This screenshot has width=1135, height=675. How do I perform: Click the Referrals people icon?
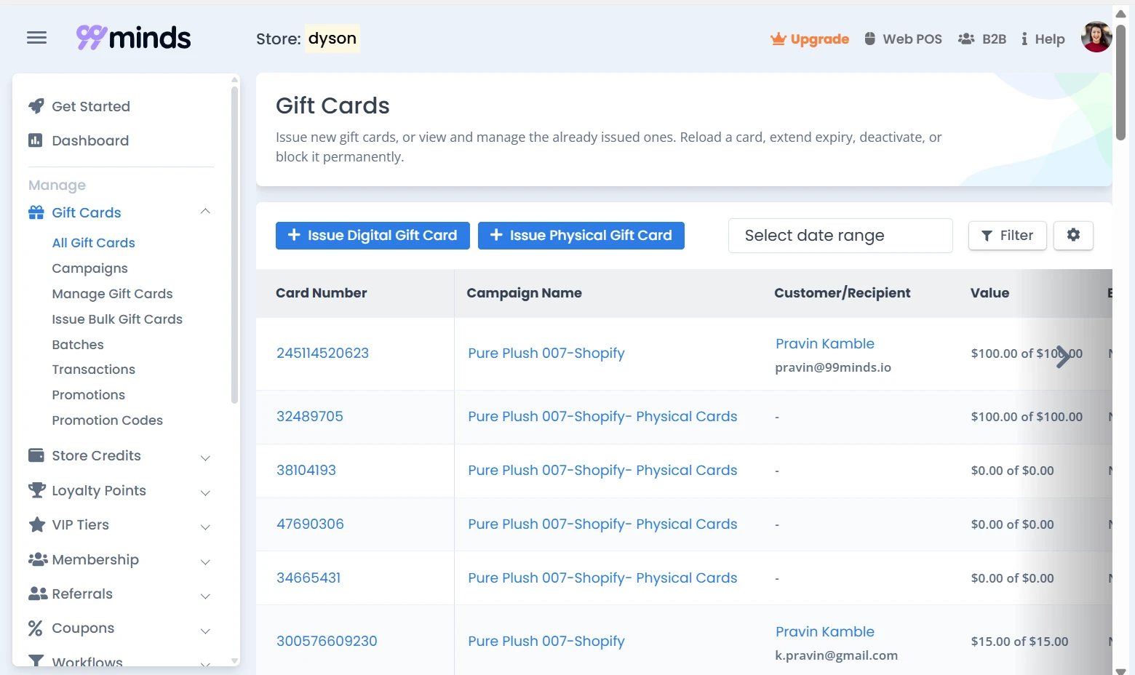coord(38,594)
